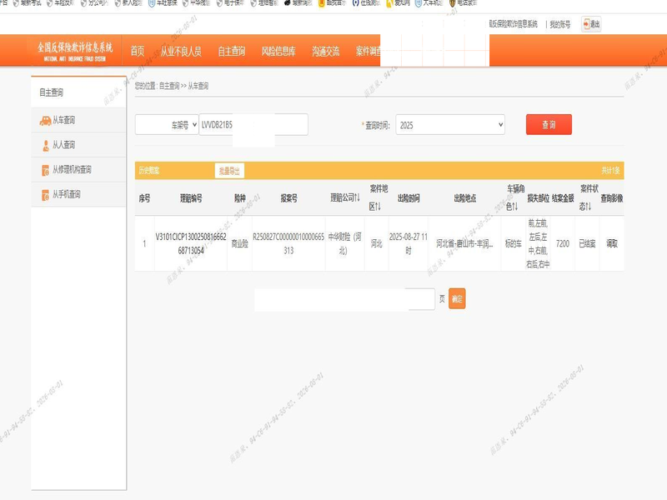Select 从人查询 sidebar person icon
The image size is (667, 500).
(78, 145)
